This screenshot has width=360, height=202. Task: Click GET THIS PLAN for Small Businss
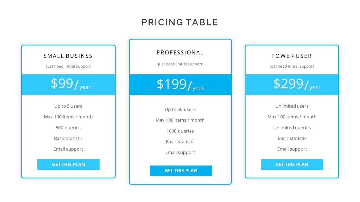click(x=68, y=165)
